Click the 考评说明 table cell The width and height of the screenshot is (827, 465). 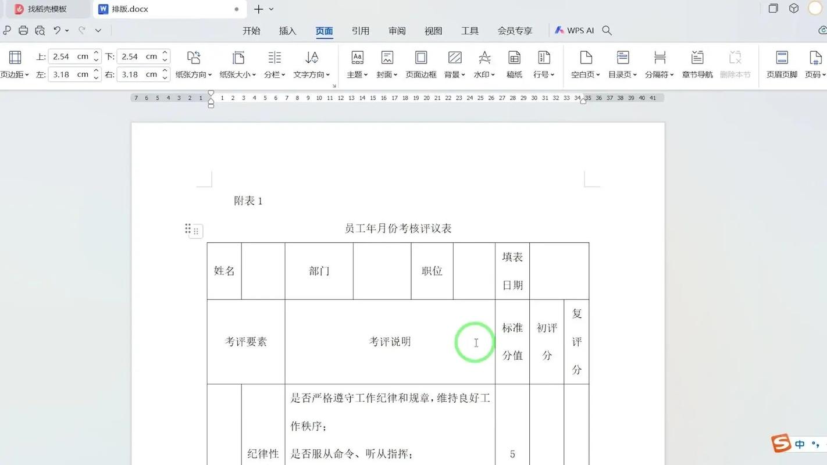(390, 342)
